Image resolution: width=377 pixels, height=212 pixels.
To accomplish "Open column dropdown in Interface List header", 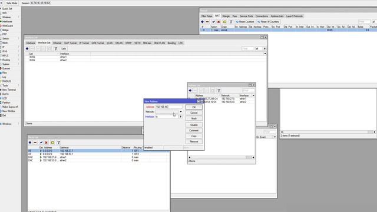I will click(x=265, y=54).
